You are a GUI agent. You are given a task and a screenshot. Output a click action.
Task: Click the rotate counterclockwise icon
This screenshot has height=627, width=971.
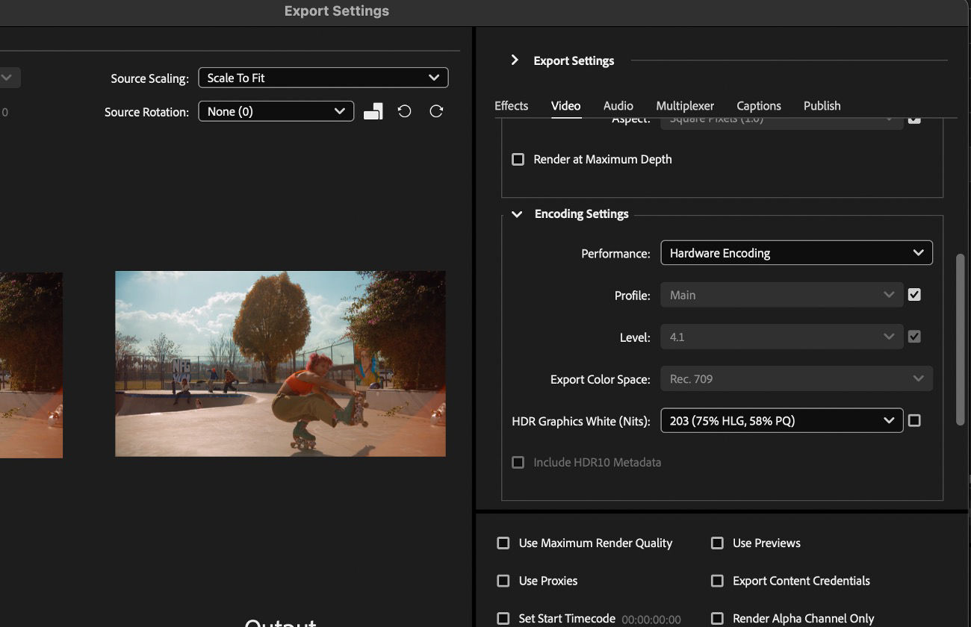tap(404, 110)
